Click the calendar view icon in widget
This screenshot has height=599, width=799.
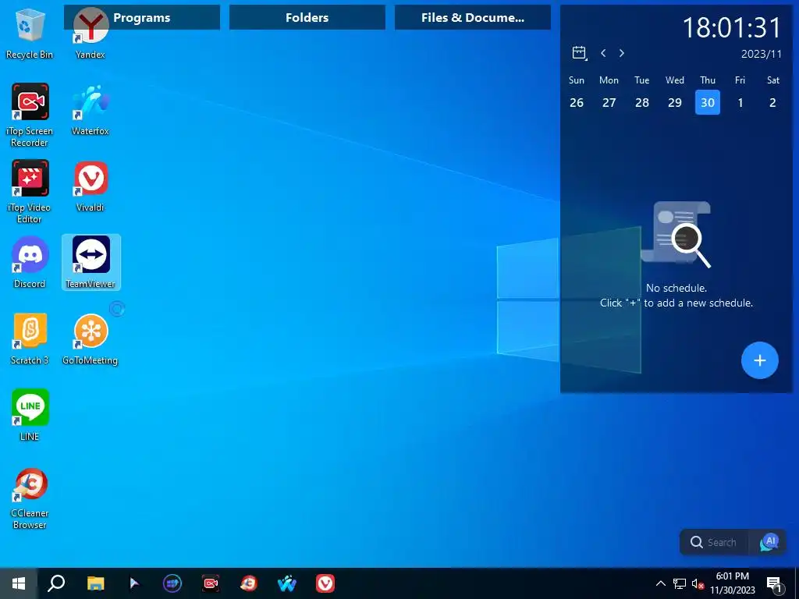pos(579,52)
